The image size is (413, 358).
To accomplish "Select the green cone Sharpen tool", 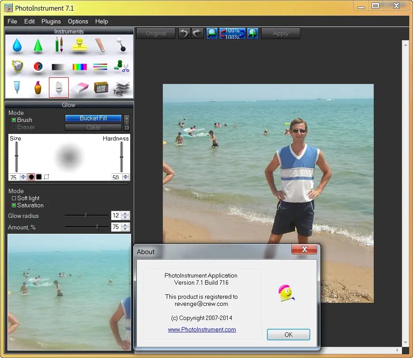I will point(38,45).
